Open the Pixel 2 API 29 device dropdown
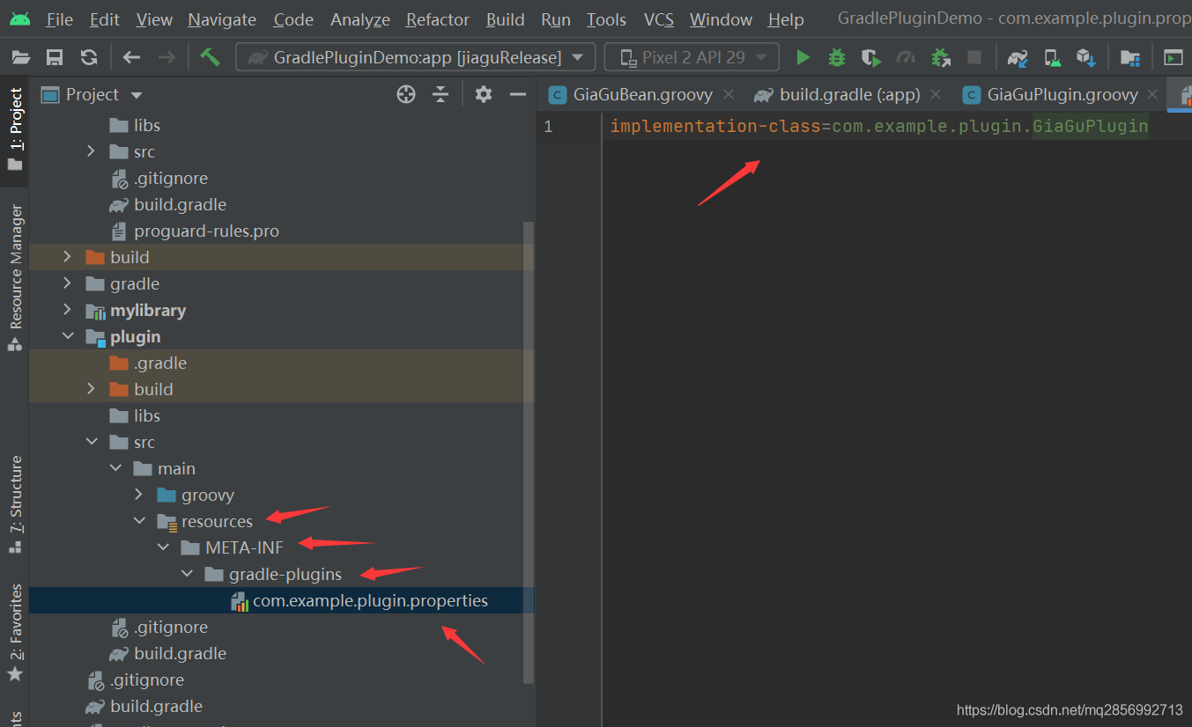This screenshot has width=1192, height=727. click(x=692, y=58)
